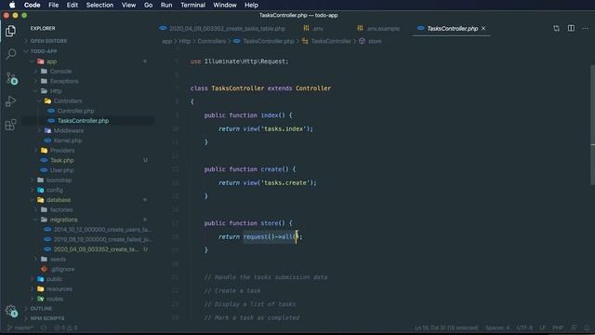Open User.php in the explorer

point(62,169)
